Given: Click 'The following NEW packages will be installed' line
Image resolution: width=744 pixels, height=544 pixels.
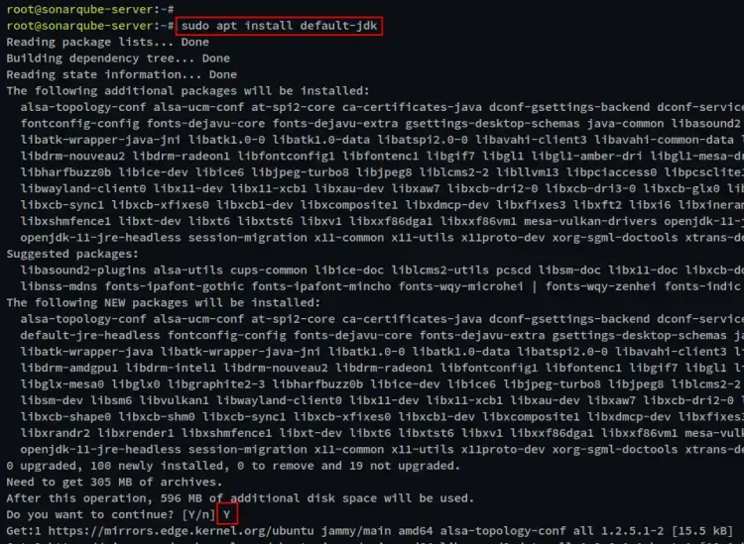Looking at the screenshot, I should (164, 303).
